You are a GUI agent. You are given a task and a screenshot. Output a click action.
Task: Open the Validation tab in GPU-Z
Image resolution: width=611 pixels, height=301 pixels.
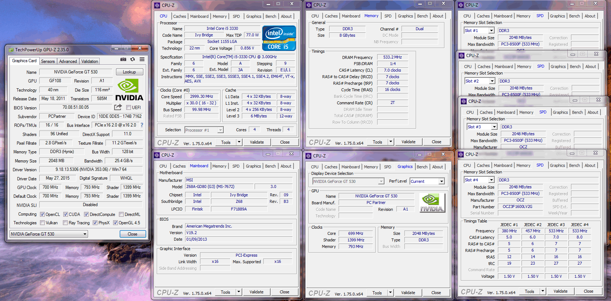90,61
